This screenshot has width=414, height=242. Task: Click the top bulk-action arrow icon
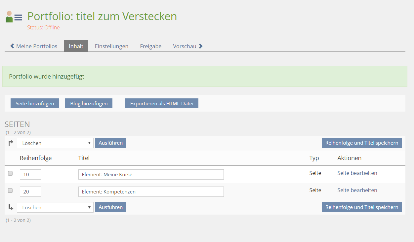point(11,143)
